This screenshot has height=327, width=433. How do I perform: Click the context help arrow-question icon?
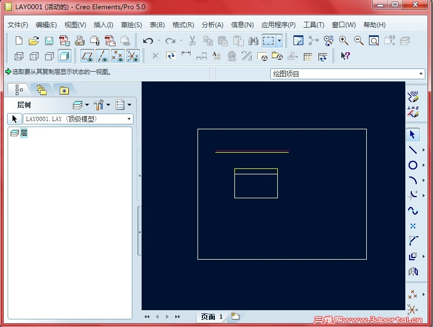pyautogui.click(x=345, y=56)
